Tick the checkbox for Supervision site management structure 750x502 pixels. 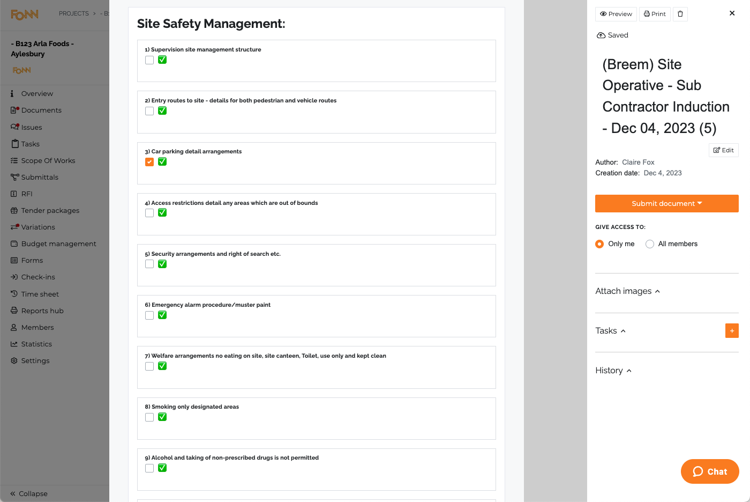pos(149,60)
